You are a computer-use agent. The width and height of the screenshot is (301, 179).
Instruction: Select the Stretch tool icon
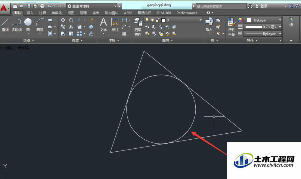pos(63,34)
